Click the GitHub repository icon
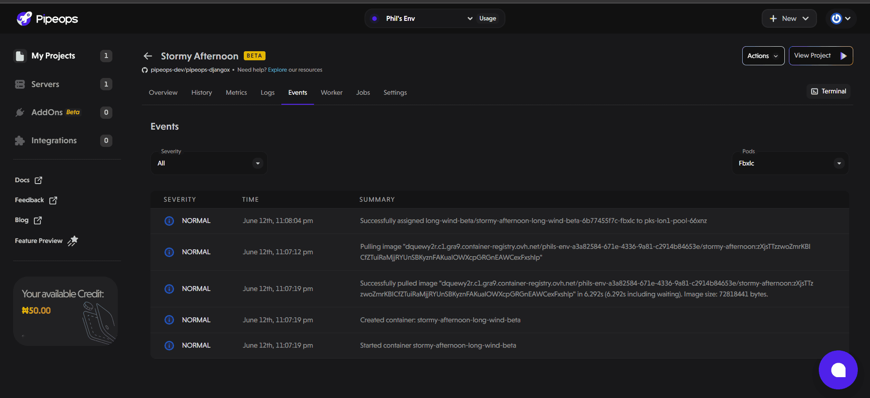870x398 pixels. [x=145, y=70]
